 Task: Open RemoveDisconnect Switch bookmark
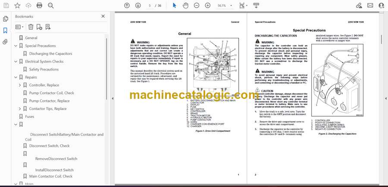point(56,159)
